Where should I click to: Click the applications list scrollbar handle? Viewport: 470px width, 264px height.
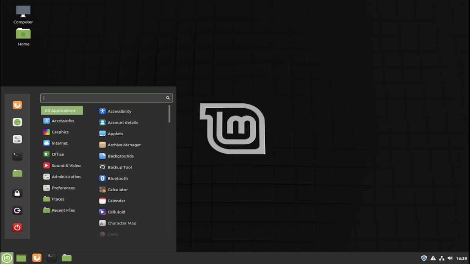click(x=169, y=113)
